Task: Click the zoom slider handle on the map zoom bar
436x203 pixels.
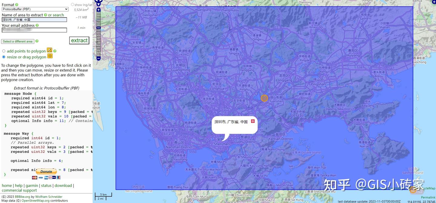Action: pos(98,28)
